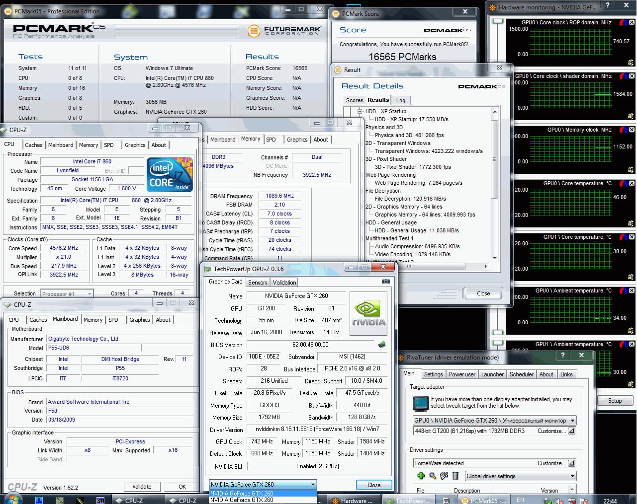
Task: Click the EN language indicator in the tray
Action: [520, 500]
